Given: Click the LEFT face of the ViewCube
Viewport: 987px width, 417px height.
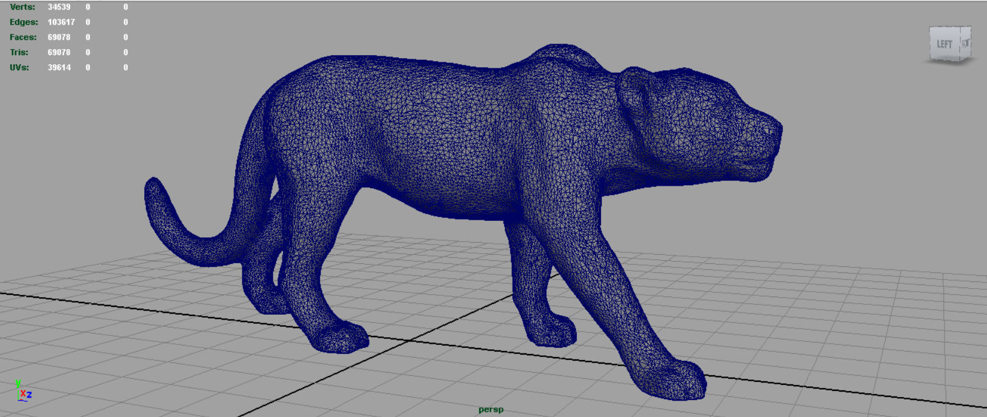Looking at the screenshot, I should point(945,44).
